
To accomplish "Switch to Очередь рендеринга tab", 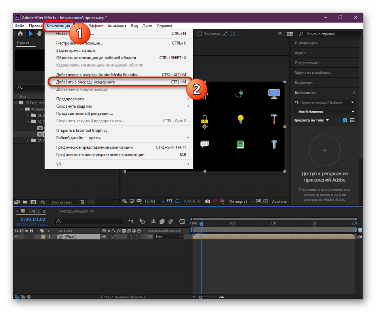I will point(76,211).
